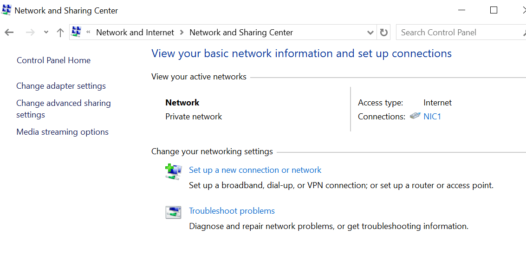Click the address bar Control Panel icon
This screenshot has height=268, width=526.
click(77, 32)
